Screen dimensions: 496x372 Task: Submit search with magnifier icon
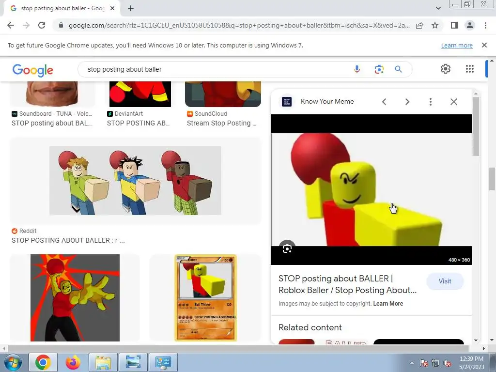[398, 69]
